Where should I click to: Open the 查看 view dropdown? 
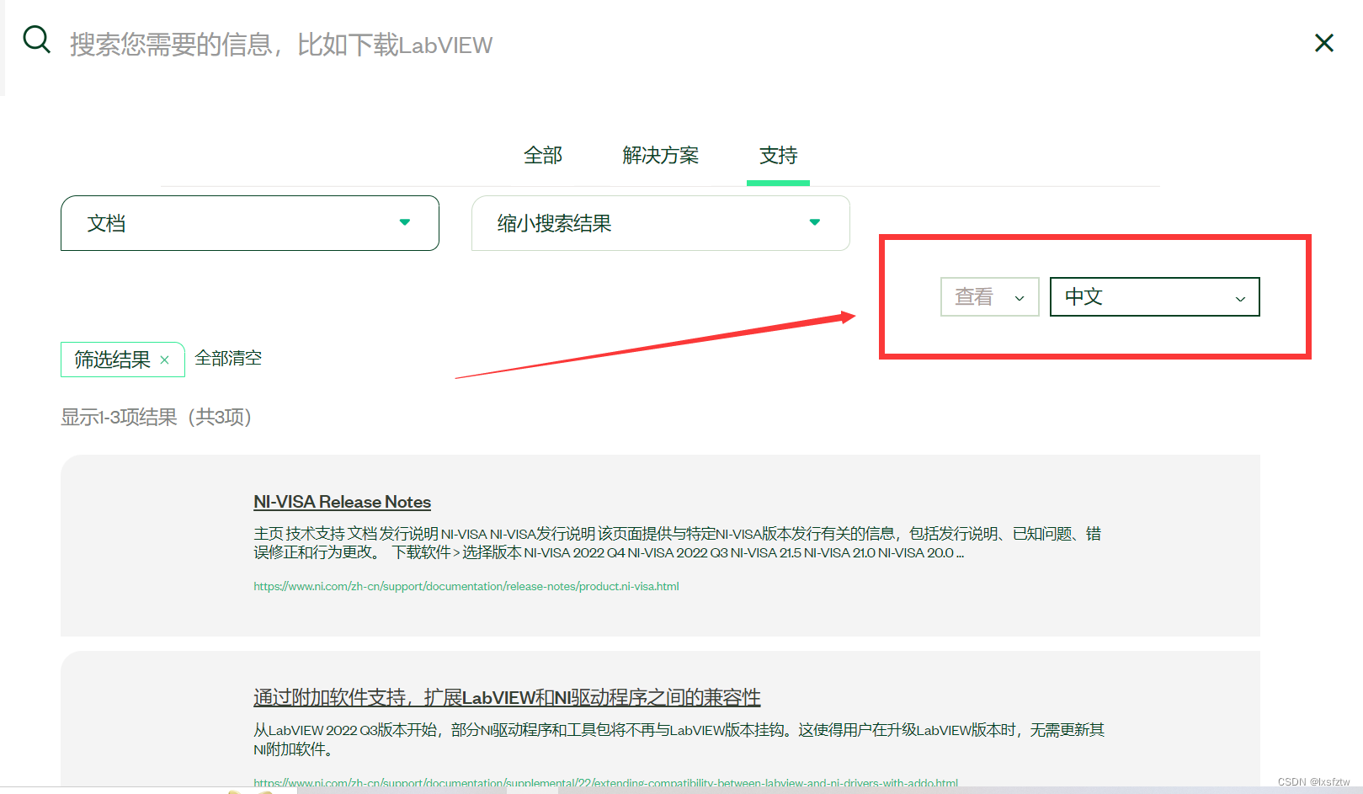tap(989, 296)
